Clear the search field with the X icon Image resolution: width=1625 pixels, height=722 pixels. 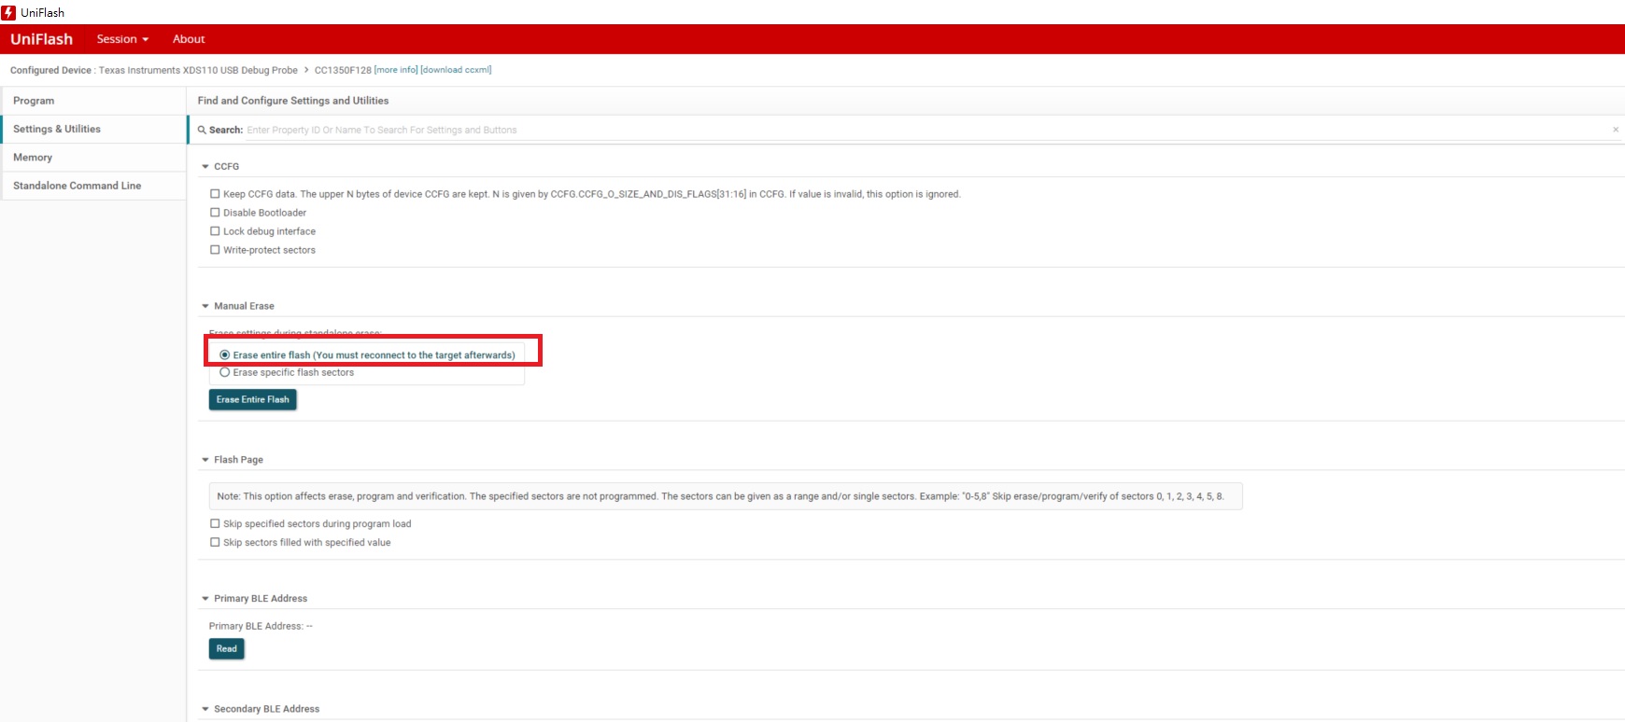click(1616, 130)
